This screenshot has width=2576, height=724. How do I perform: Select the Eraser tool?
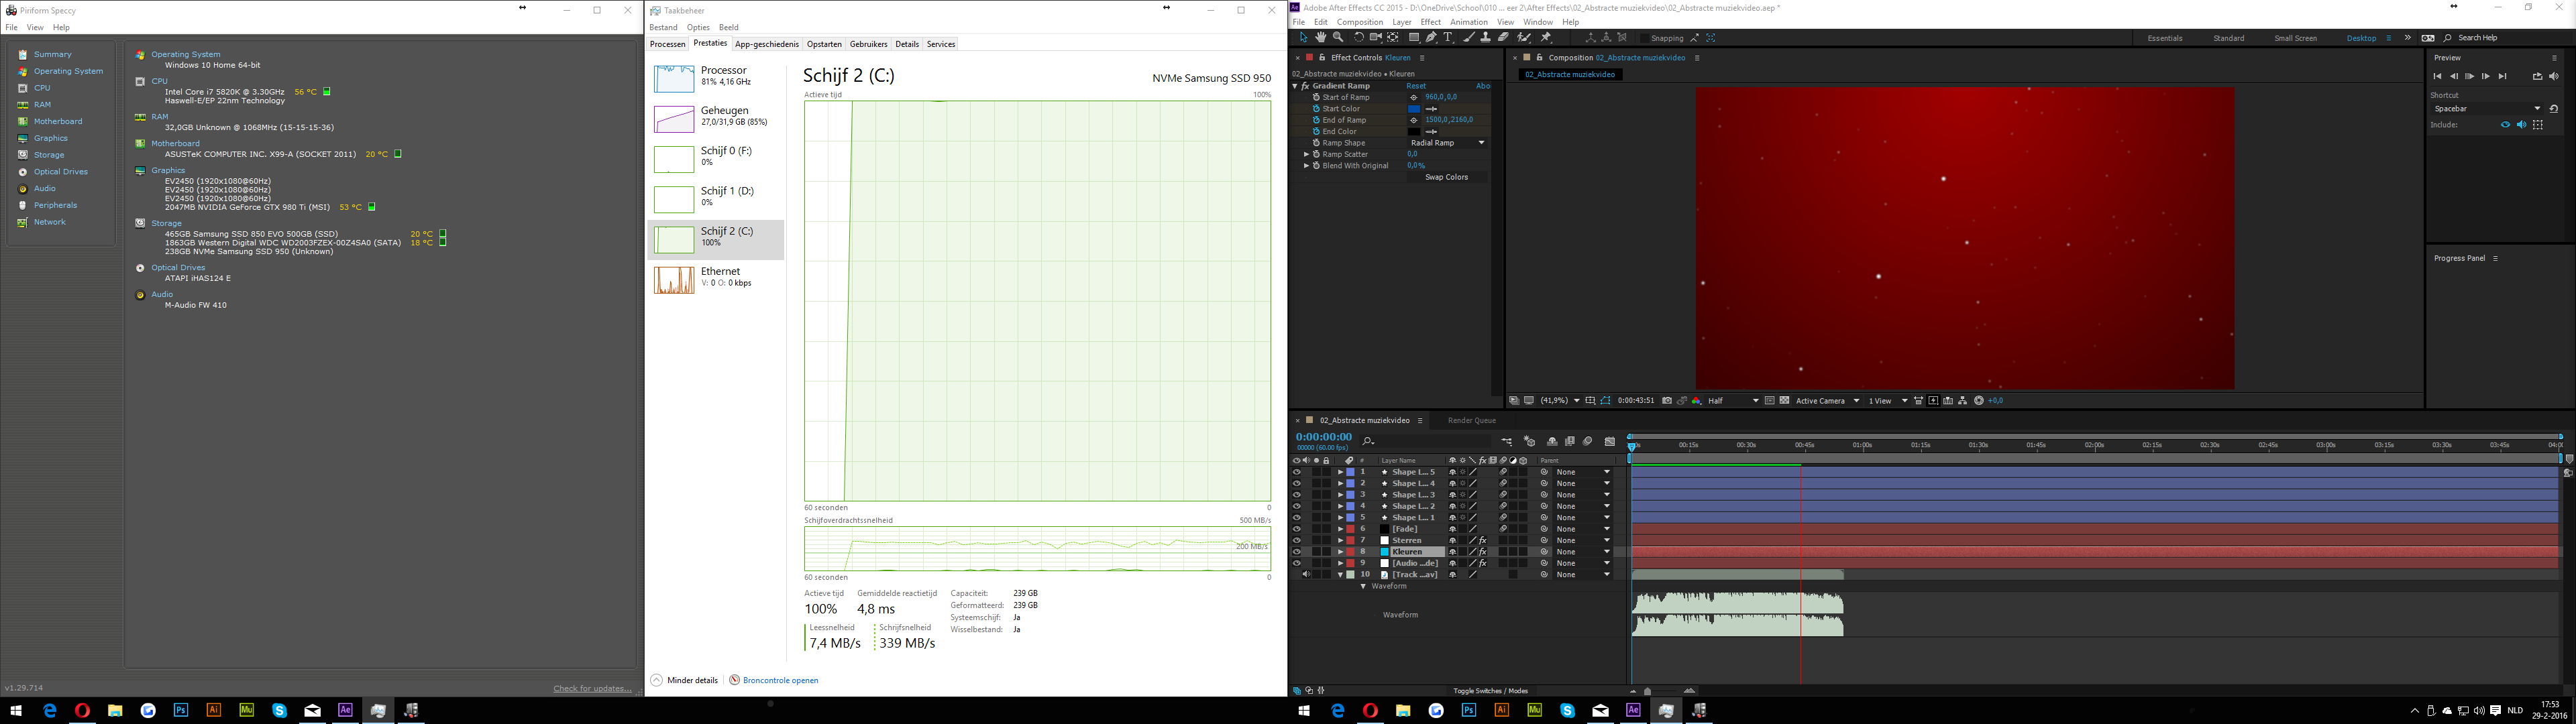[x=1504, y=38]
